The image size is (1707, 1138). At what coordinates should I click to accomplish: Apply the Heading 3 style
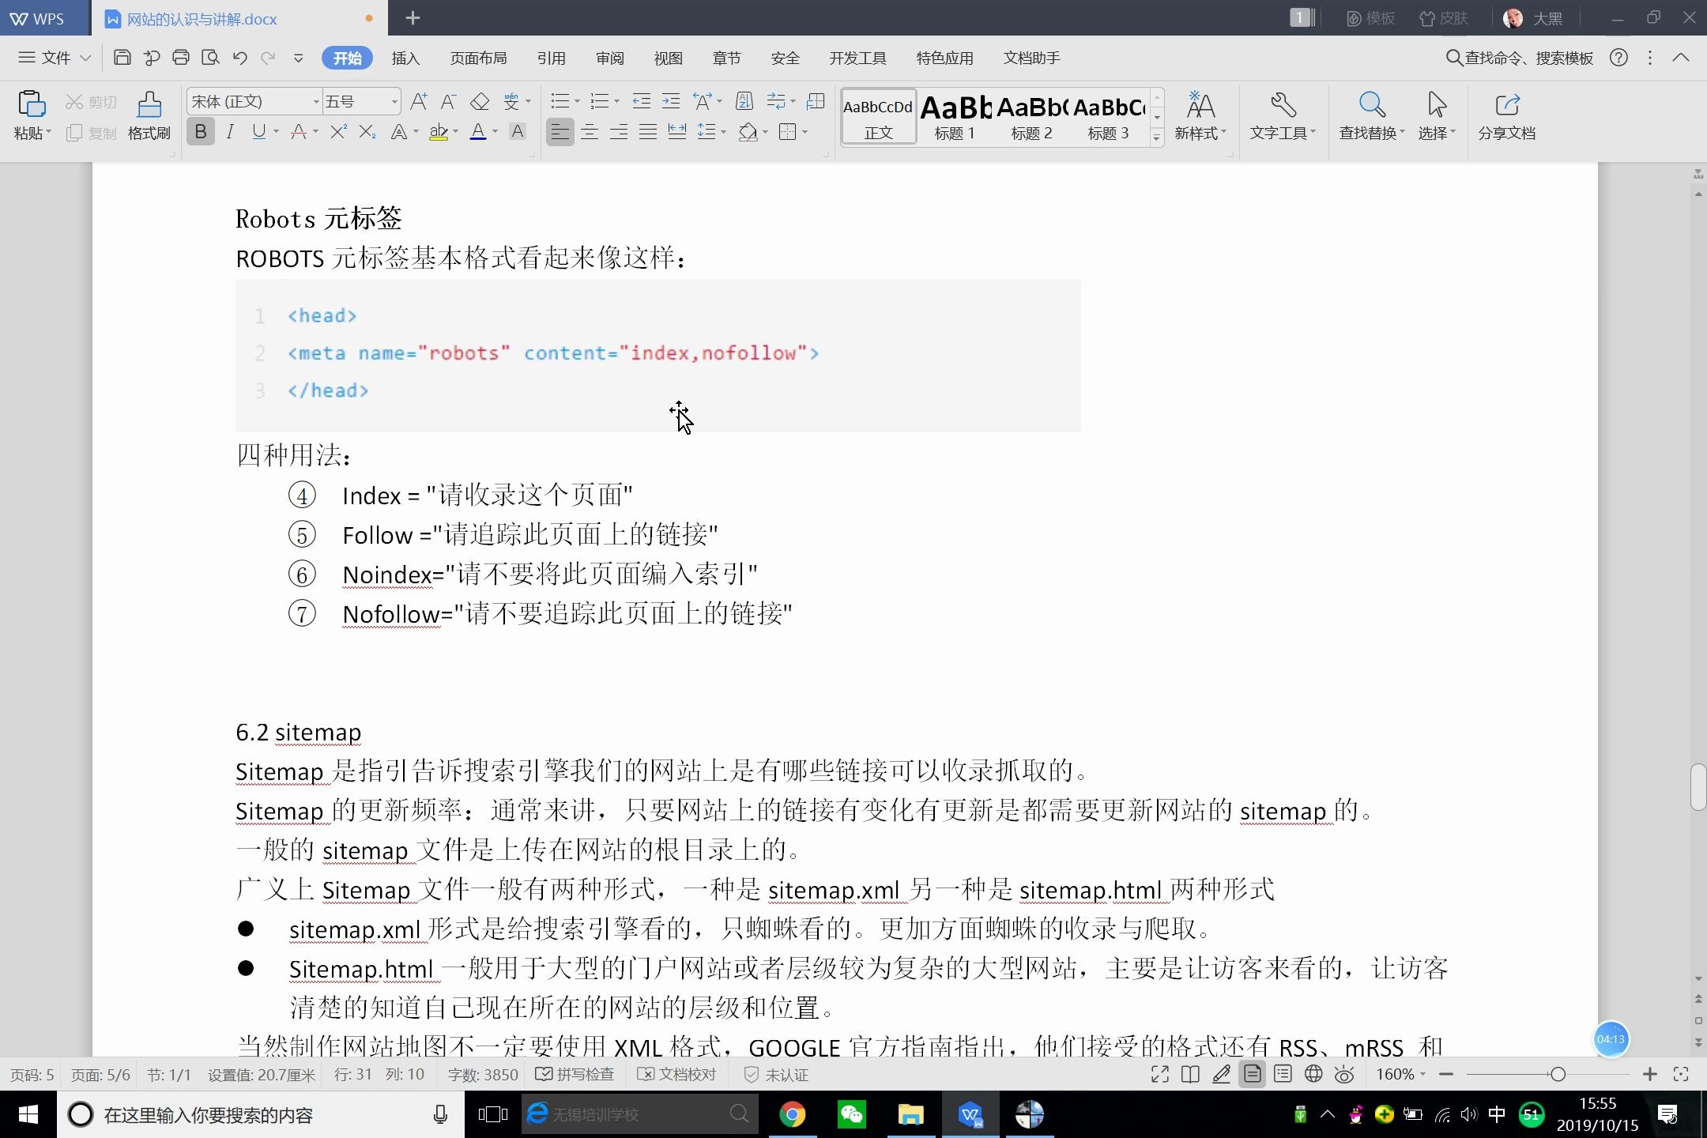(x=1109, y=116)
